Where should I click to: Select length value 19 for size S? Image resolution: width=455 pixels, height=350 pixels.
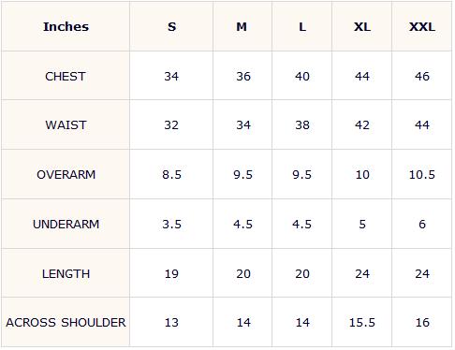click(171, 274)
